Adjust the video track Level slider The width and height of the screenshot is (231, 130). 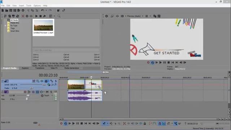[44, 84]
